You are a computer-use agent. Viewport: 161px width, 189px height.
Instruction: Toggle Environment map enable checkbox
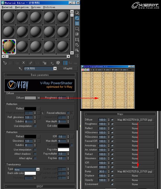[x=112, y=184]
